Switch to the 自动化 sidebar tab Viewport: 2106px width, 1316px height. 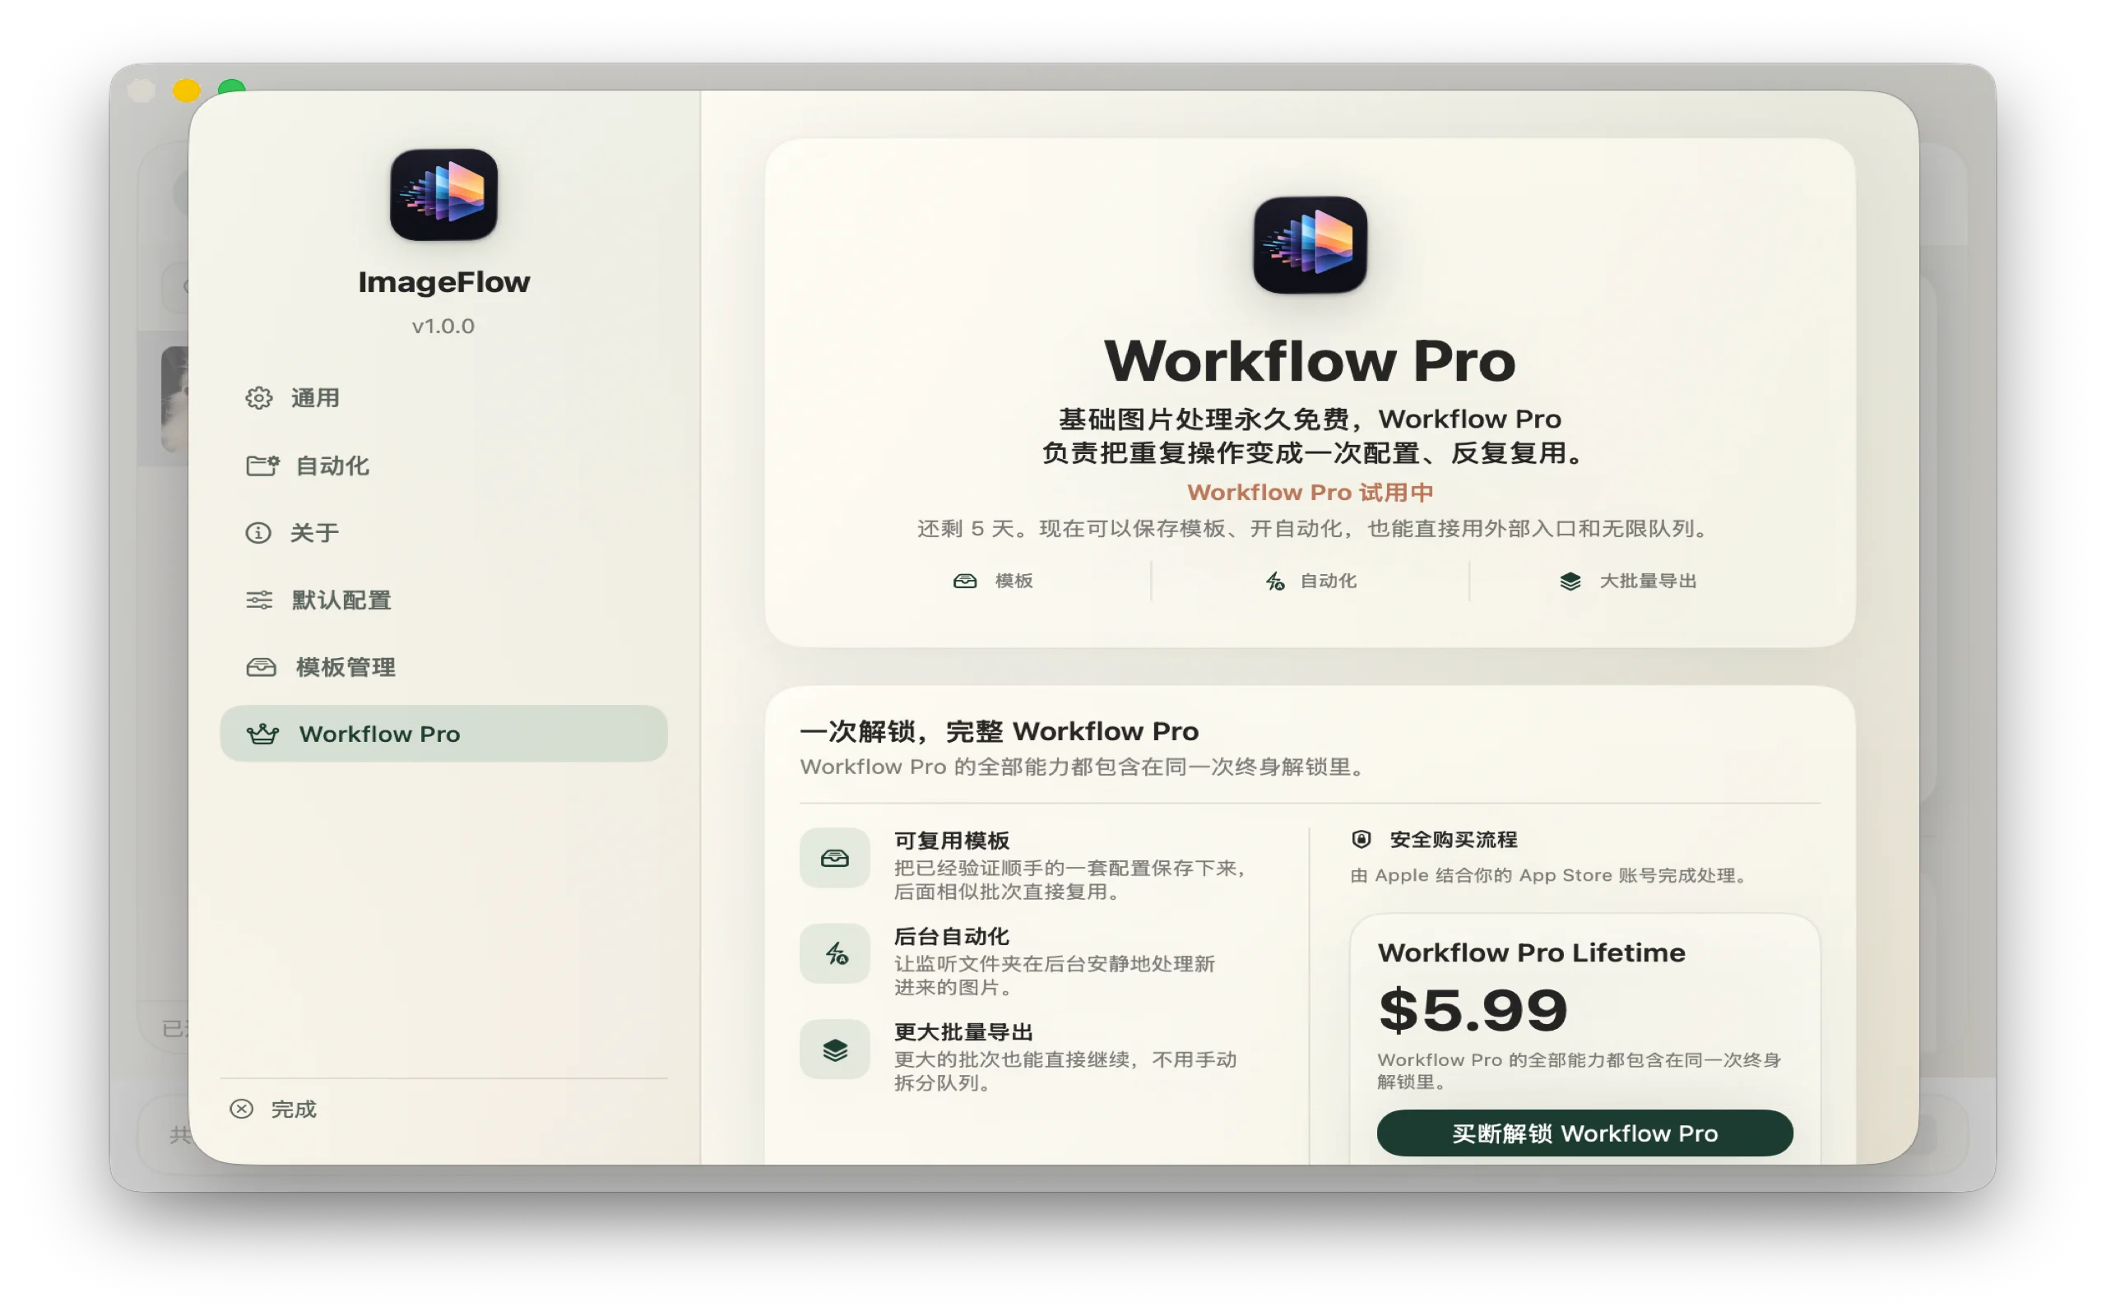point(443,466)
